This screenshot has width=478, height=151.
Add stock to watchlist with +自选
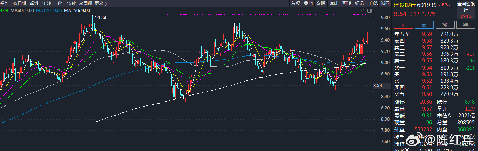click(372, 4)
